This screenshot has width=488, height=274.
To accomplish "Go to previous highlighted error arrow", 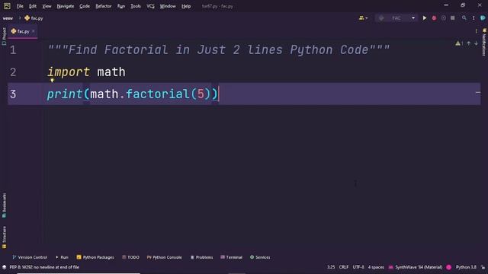I will [468, 43].
